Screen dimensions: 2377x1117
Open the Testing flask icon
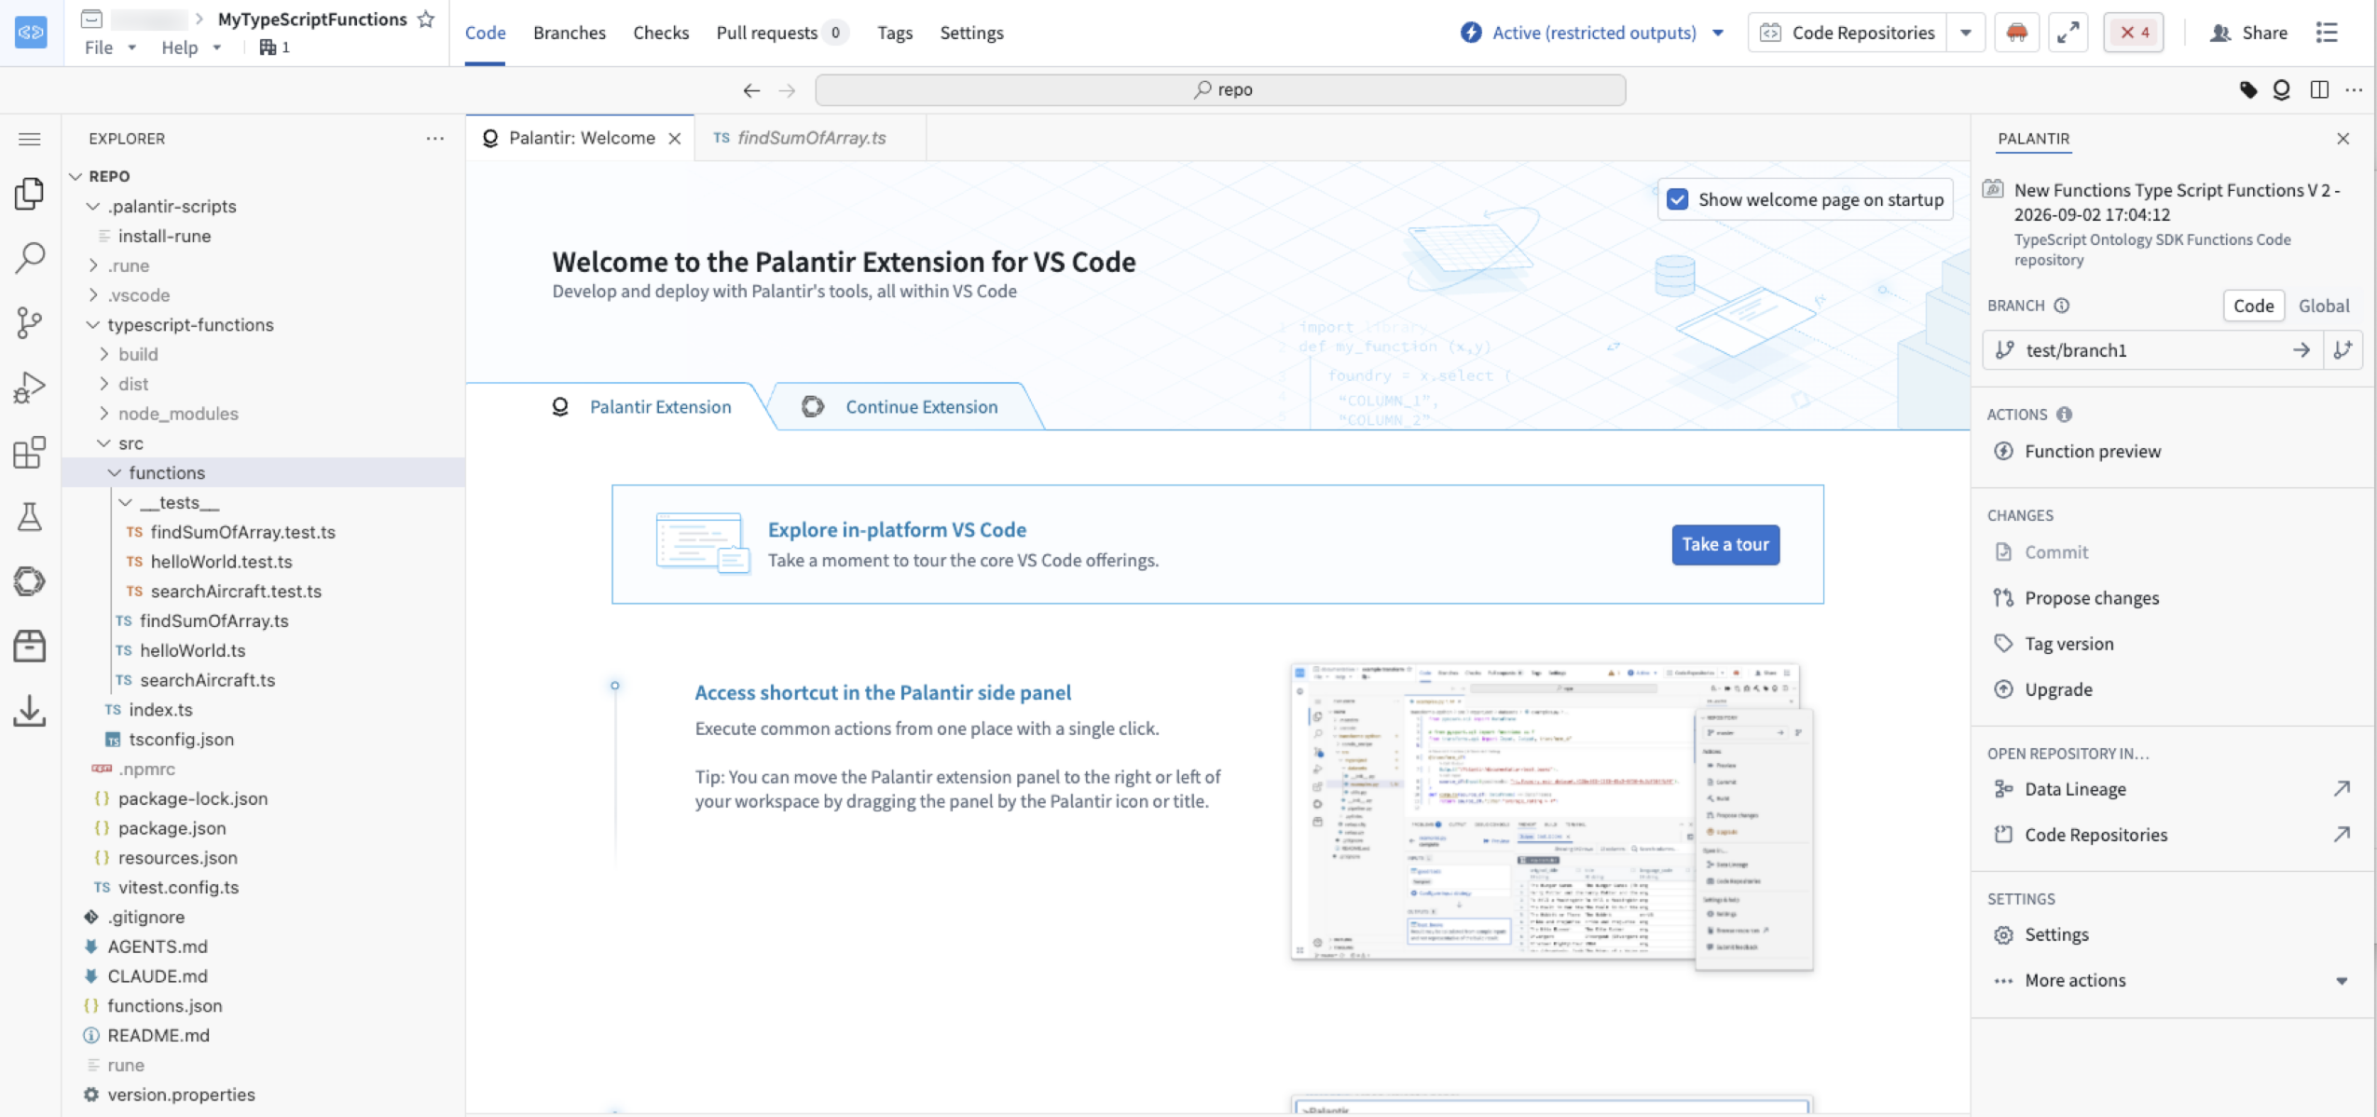(30, 516)
